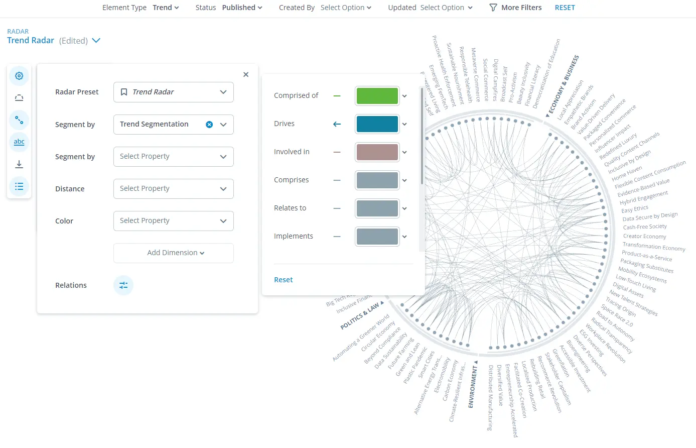
Task: Click the download radar icon
Action: (x=19, y=164)
